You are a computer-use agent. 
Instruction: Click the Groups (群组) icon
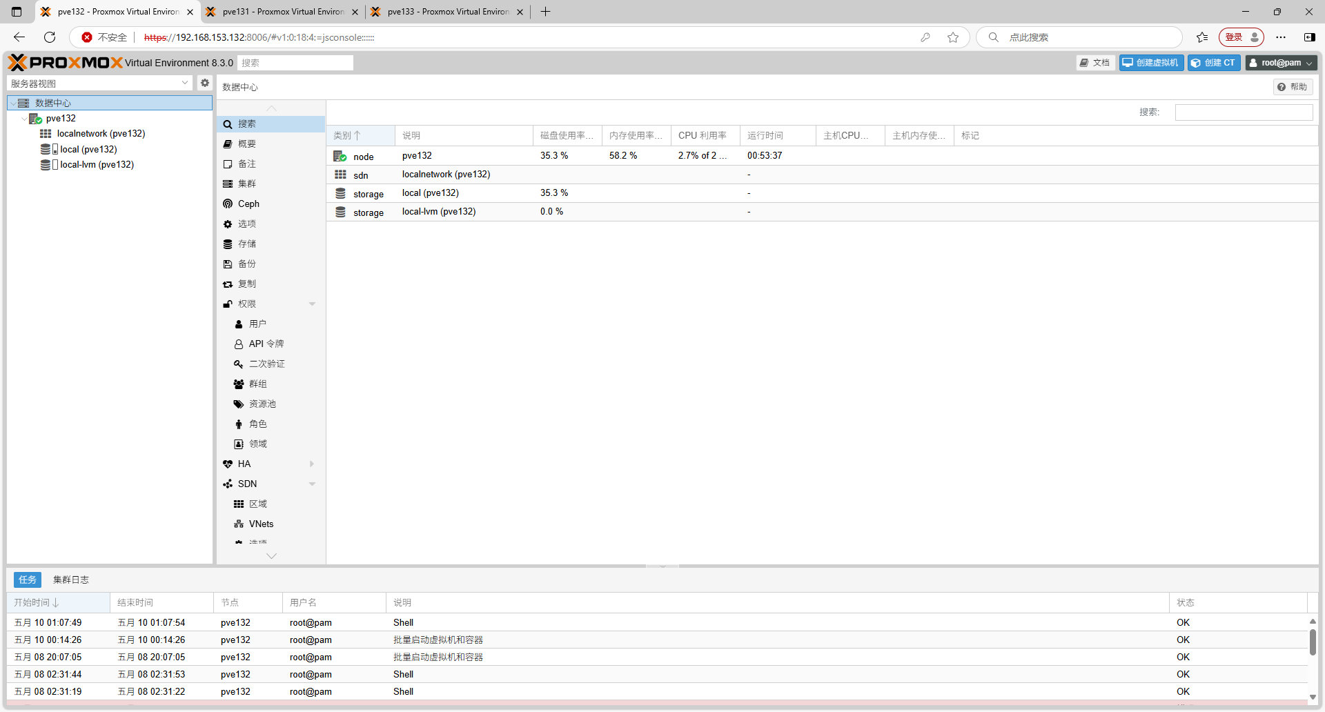pos(239,384)
